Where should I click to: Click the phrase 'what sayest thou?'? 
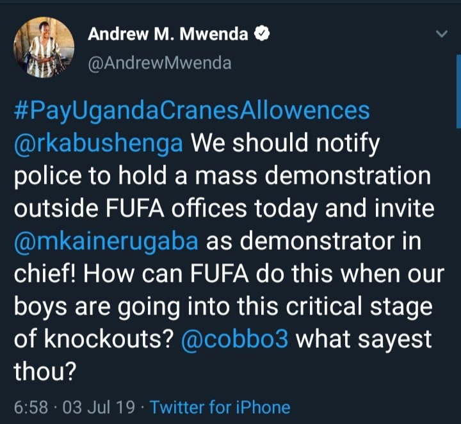(223, 355)
